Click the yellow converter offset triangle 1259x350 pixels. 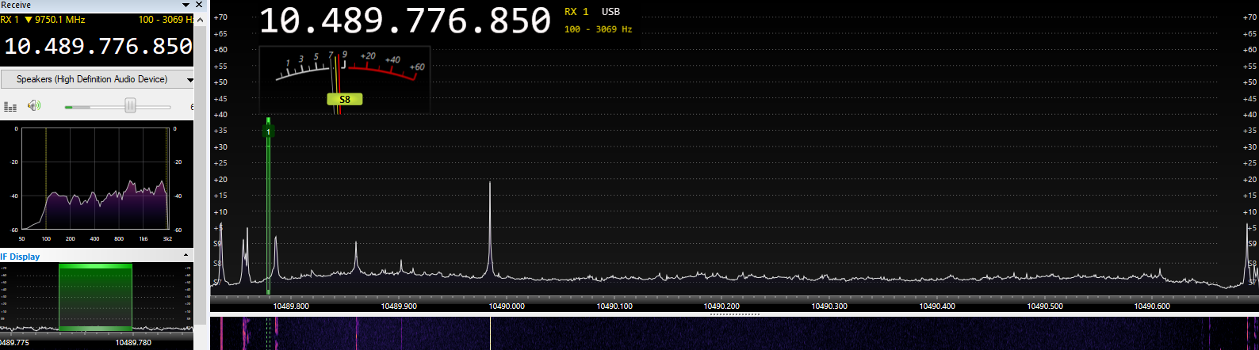tap(29, 20)
